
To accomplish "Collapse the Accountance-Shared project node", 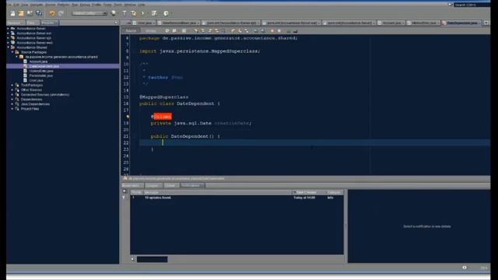I will click(9, 47).
